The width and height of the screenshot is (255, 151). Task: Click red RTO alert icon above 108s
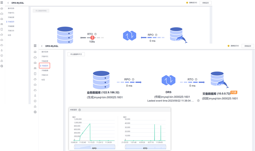[92, 38]
